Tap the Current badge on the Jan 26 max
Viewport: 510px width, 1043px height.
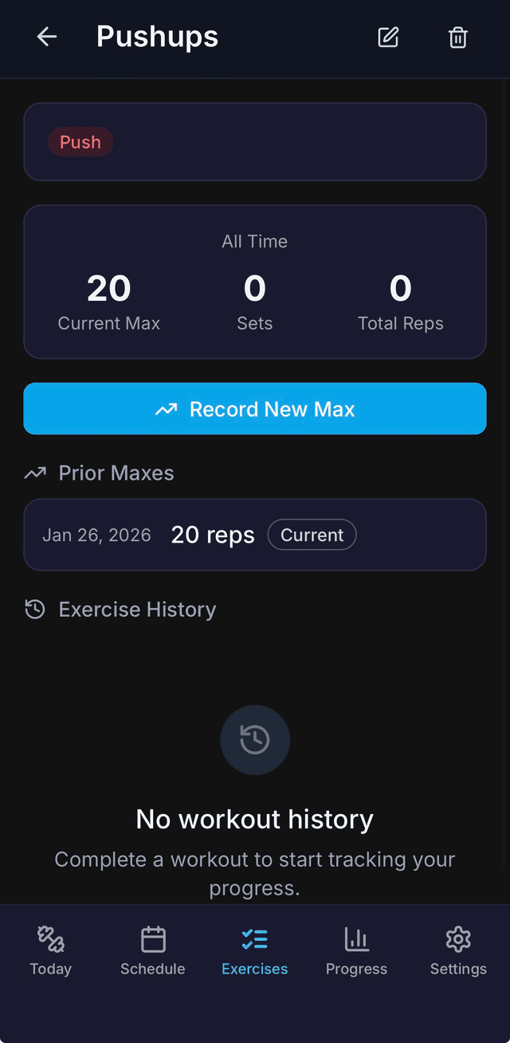coord(312,535)
